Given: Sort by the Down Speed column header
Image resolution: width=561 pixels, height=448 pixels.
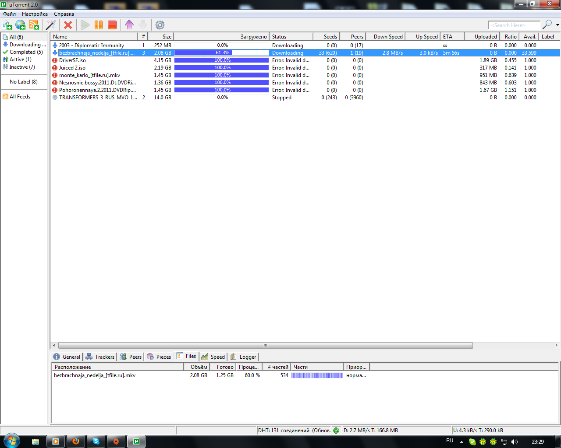Looking at the screenshot, I should [x=386, y=37].
